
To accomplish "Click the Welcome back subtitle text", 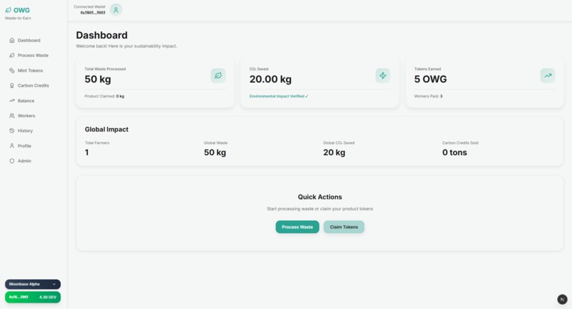I will click(126, 46).
